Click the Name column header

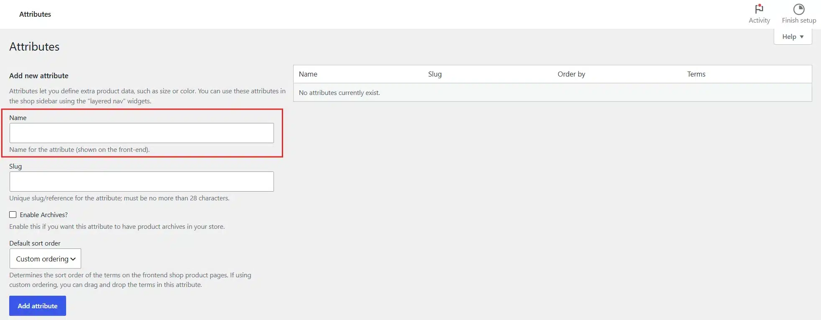click(x=308, y=74)
